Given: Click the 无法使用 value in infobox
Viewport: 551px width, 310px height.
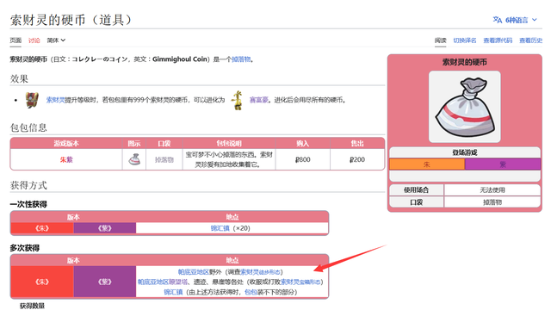Looking at the screenshot, I should point(492,190).
